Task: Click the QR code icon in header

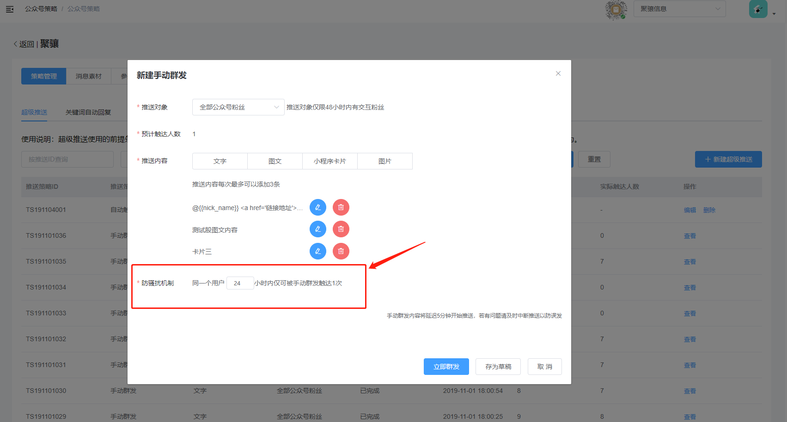Action: (616, 9)
